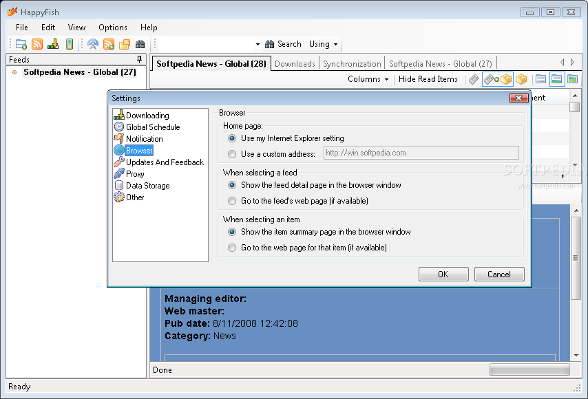The height and width of the screenshot is (399, 588).
Task: Click the custom home page address field
Action: point(421,153)
